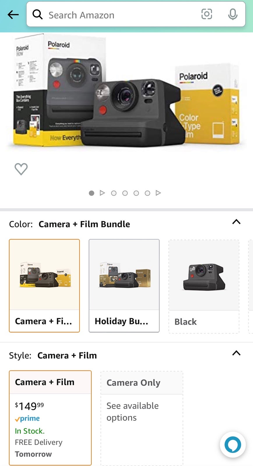Tap the magnifying glass search icon

click(38, 14)
